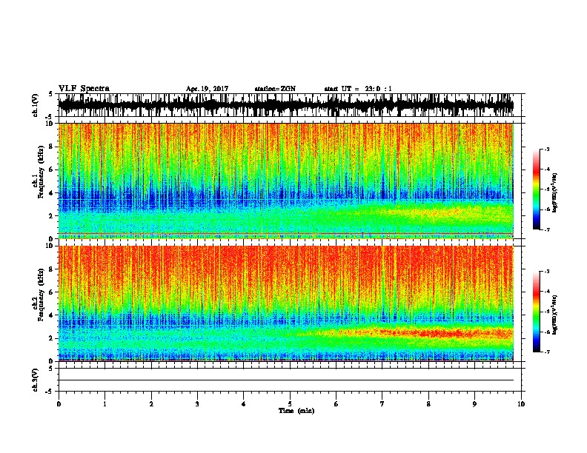This screenshot has width=587, height=453.
Task: Click the ch.1 color bar "-7" label
Action: point(546,229)
